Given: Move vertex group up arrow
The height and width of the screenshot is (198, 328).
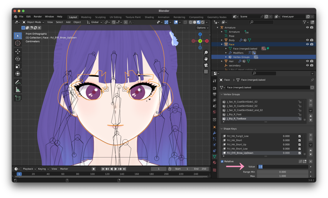Looking at the screenshot, I should pyautogui.click(x=310, y=116).
